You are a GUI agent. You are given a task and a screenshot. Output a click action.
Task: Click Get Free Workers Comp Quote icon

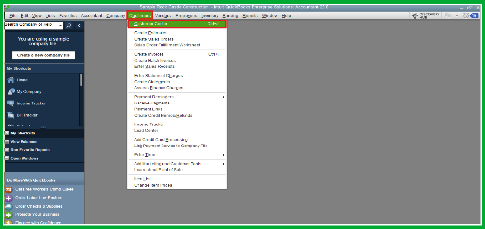9,189
